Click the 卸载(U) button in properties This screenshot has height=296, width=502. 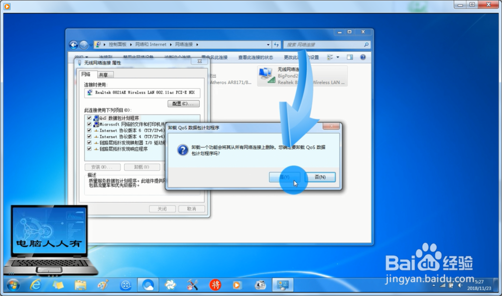click(x=142, y=167)
